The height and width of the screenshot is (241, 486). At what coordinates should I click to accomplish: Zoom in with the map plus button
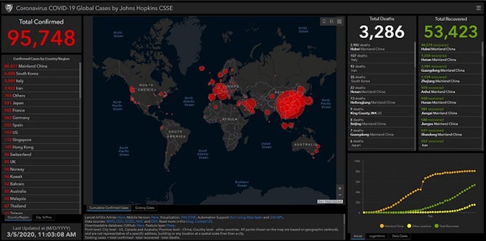[340, 189]
